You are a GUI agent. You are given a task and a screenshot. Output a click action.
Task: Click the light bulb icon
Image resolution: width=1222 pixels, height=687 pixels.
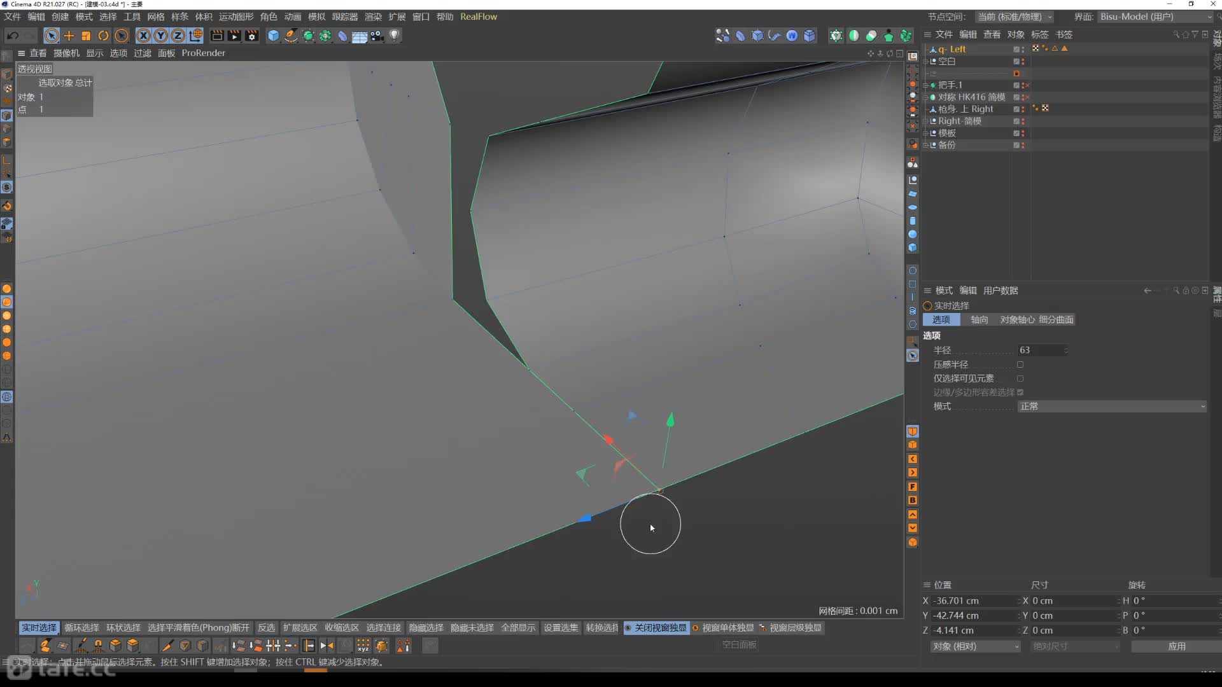pyautogui.click(x=395, y=36)
